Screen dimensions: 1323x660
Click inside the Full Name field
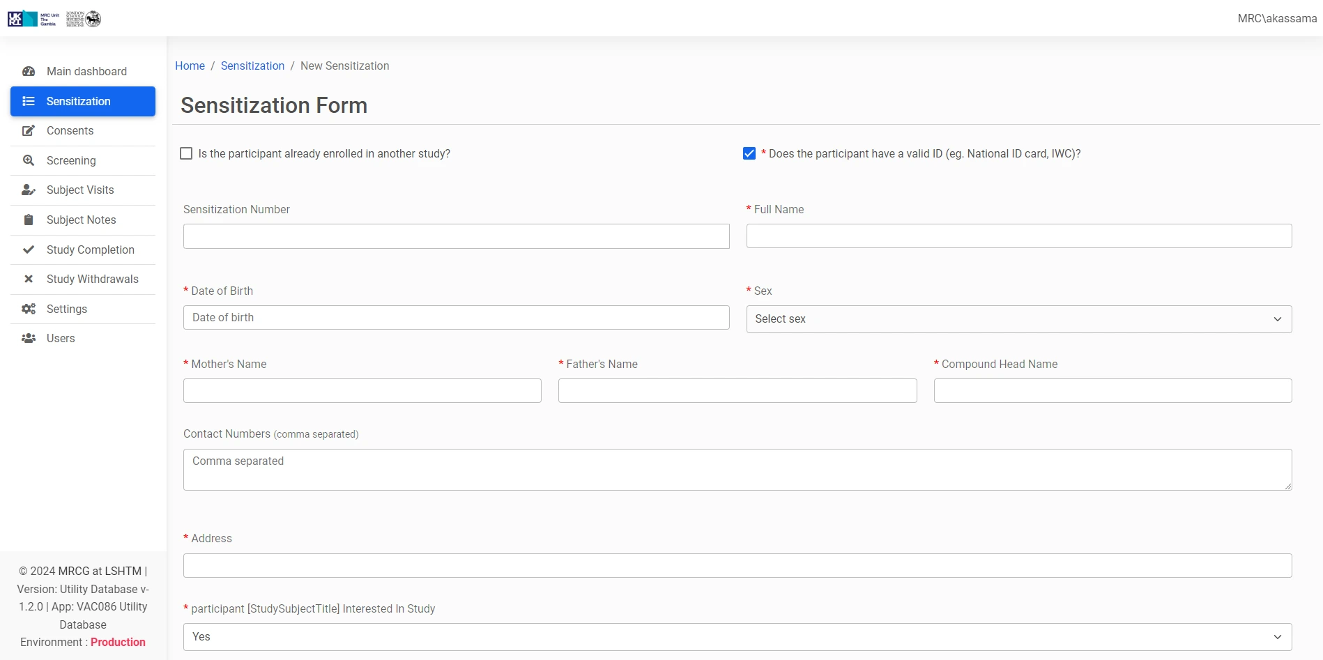pyautogui.click(x=1018, y=236)
